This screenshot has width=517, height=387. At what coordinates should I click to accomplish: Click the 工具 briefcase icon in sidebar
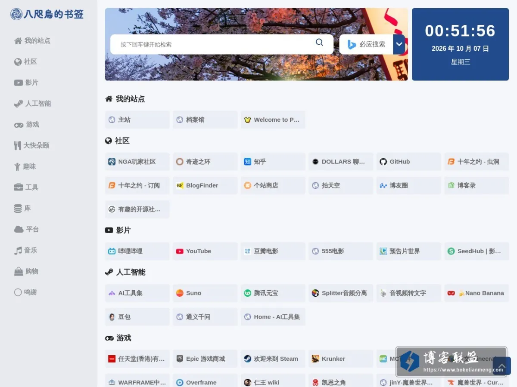19,187
